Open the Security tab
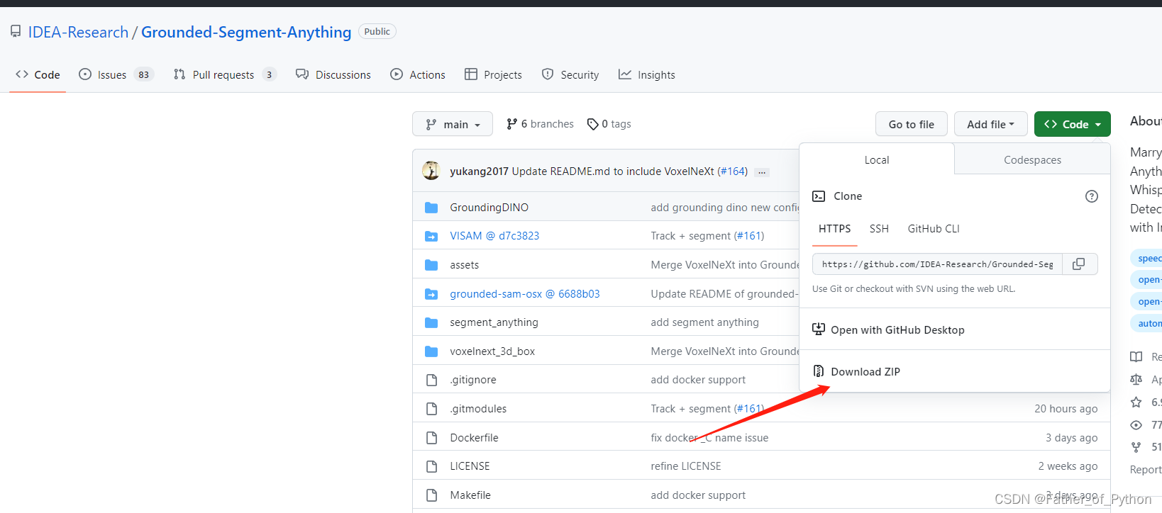 point(570,74)
